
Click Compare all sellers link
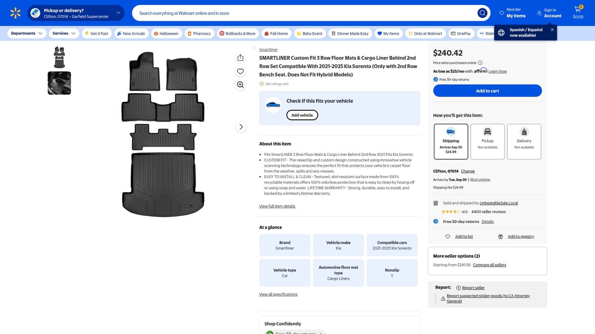click(x=489, y=265)
